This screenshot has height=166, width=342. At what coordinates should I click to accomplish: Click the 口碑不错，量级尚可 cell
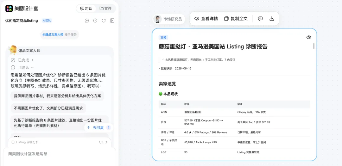pyautogui.click(x=249, y=132)
